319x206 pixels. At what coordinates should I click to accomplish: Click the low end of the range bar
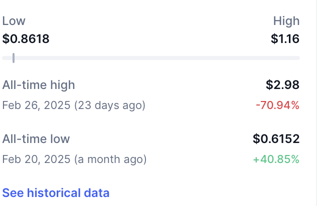coord(5,58)
